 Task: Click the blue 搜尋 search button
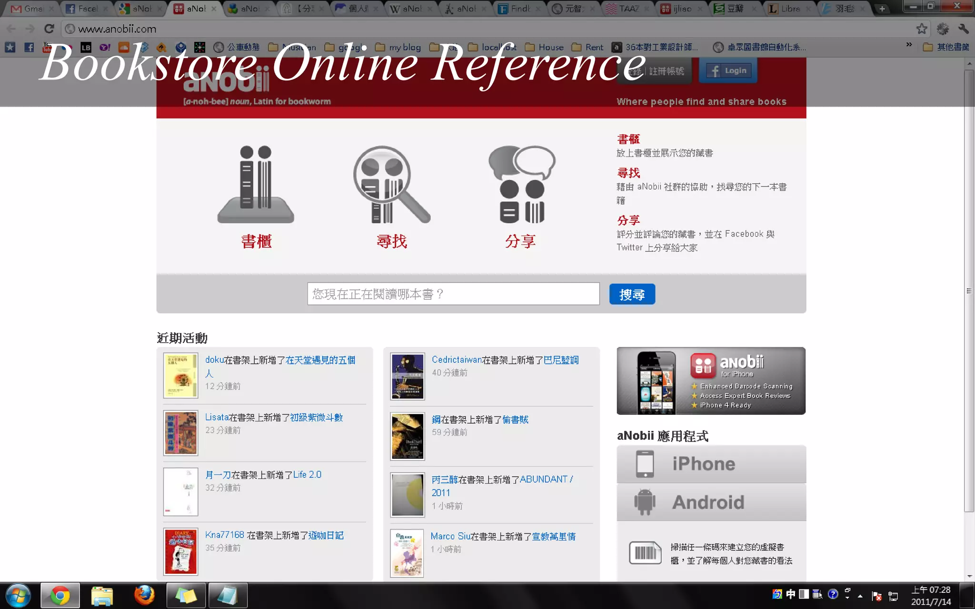(x=632, y=294)
